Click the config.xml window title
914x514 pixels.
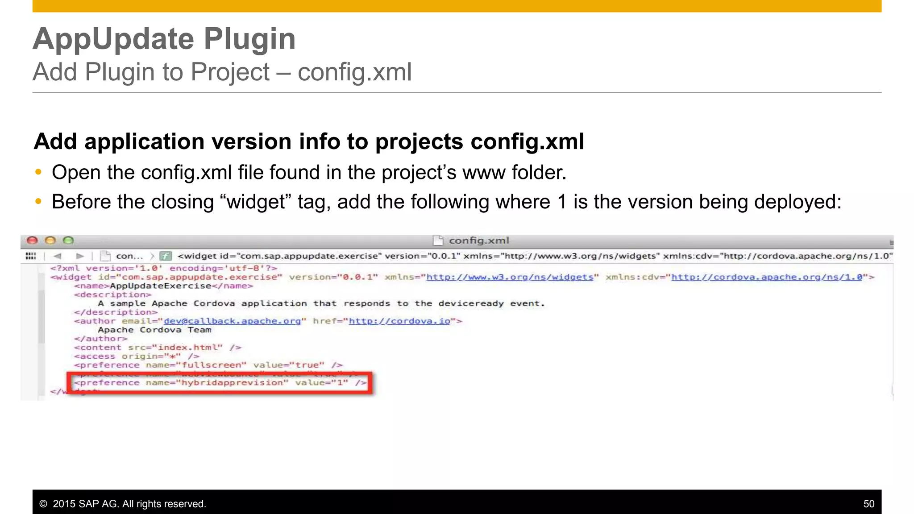(479, 240)
